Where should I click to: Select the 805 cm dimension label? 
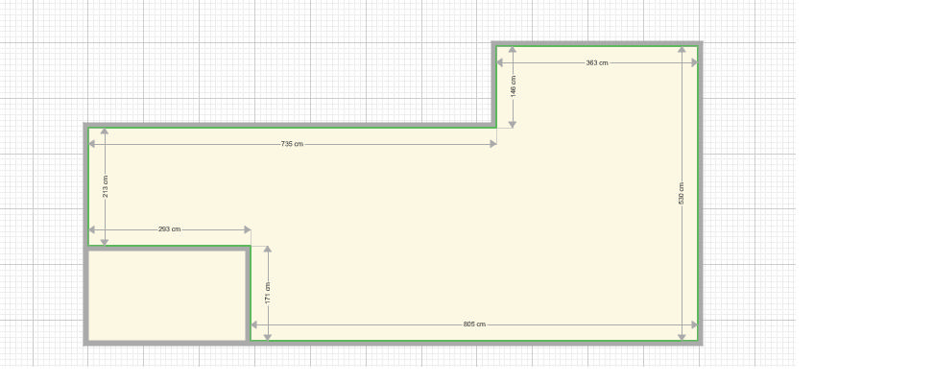(x=474, y=324)
